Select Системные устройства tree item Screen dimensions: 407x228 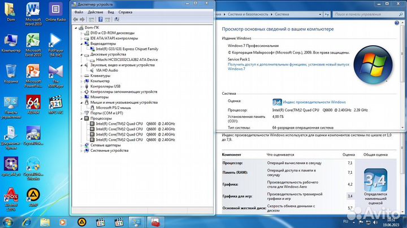coord(109,151)
